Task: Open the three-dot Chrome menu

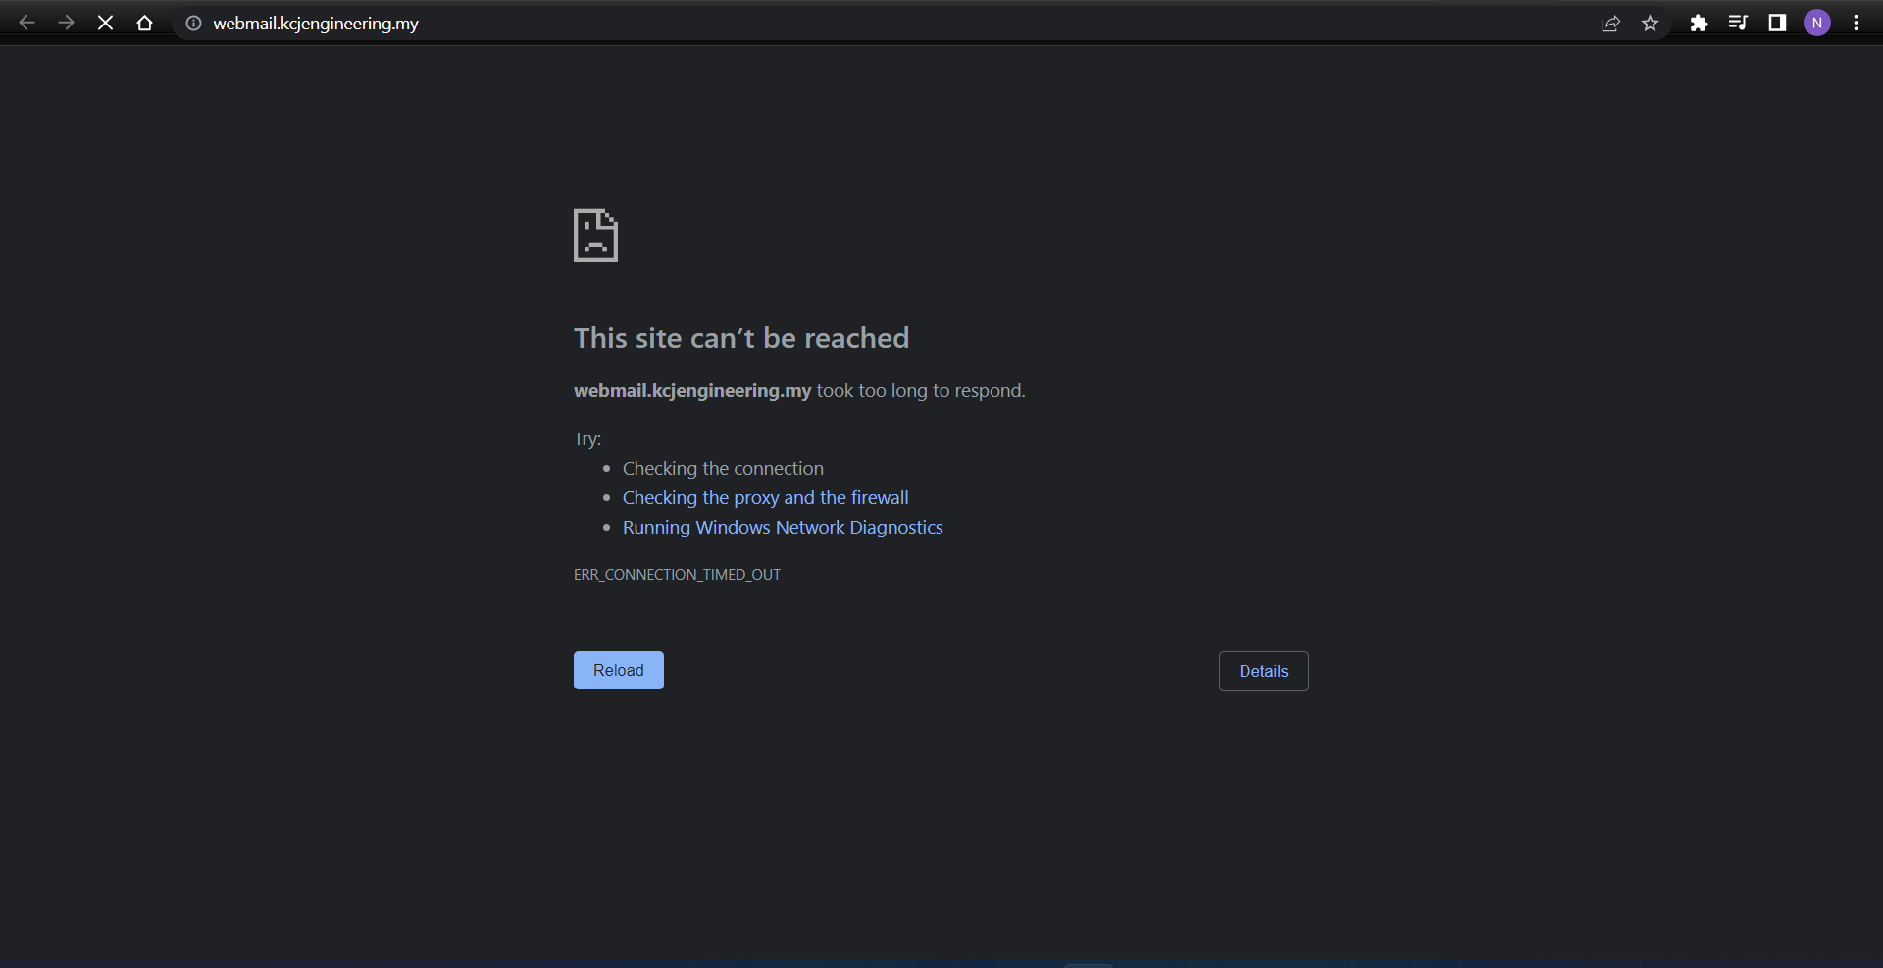Action: pos(1856,23)
